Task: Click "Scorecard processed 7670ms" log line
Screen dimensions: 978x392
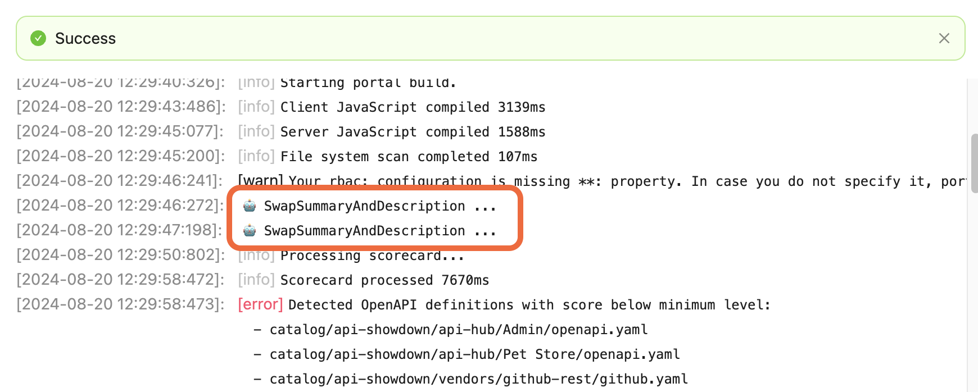Action: [385, 280]
